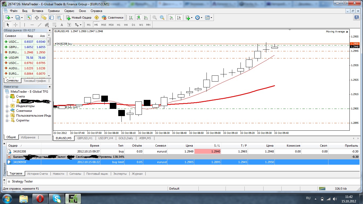Click the Новый Ордер button

click(79, 18)
